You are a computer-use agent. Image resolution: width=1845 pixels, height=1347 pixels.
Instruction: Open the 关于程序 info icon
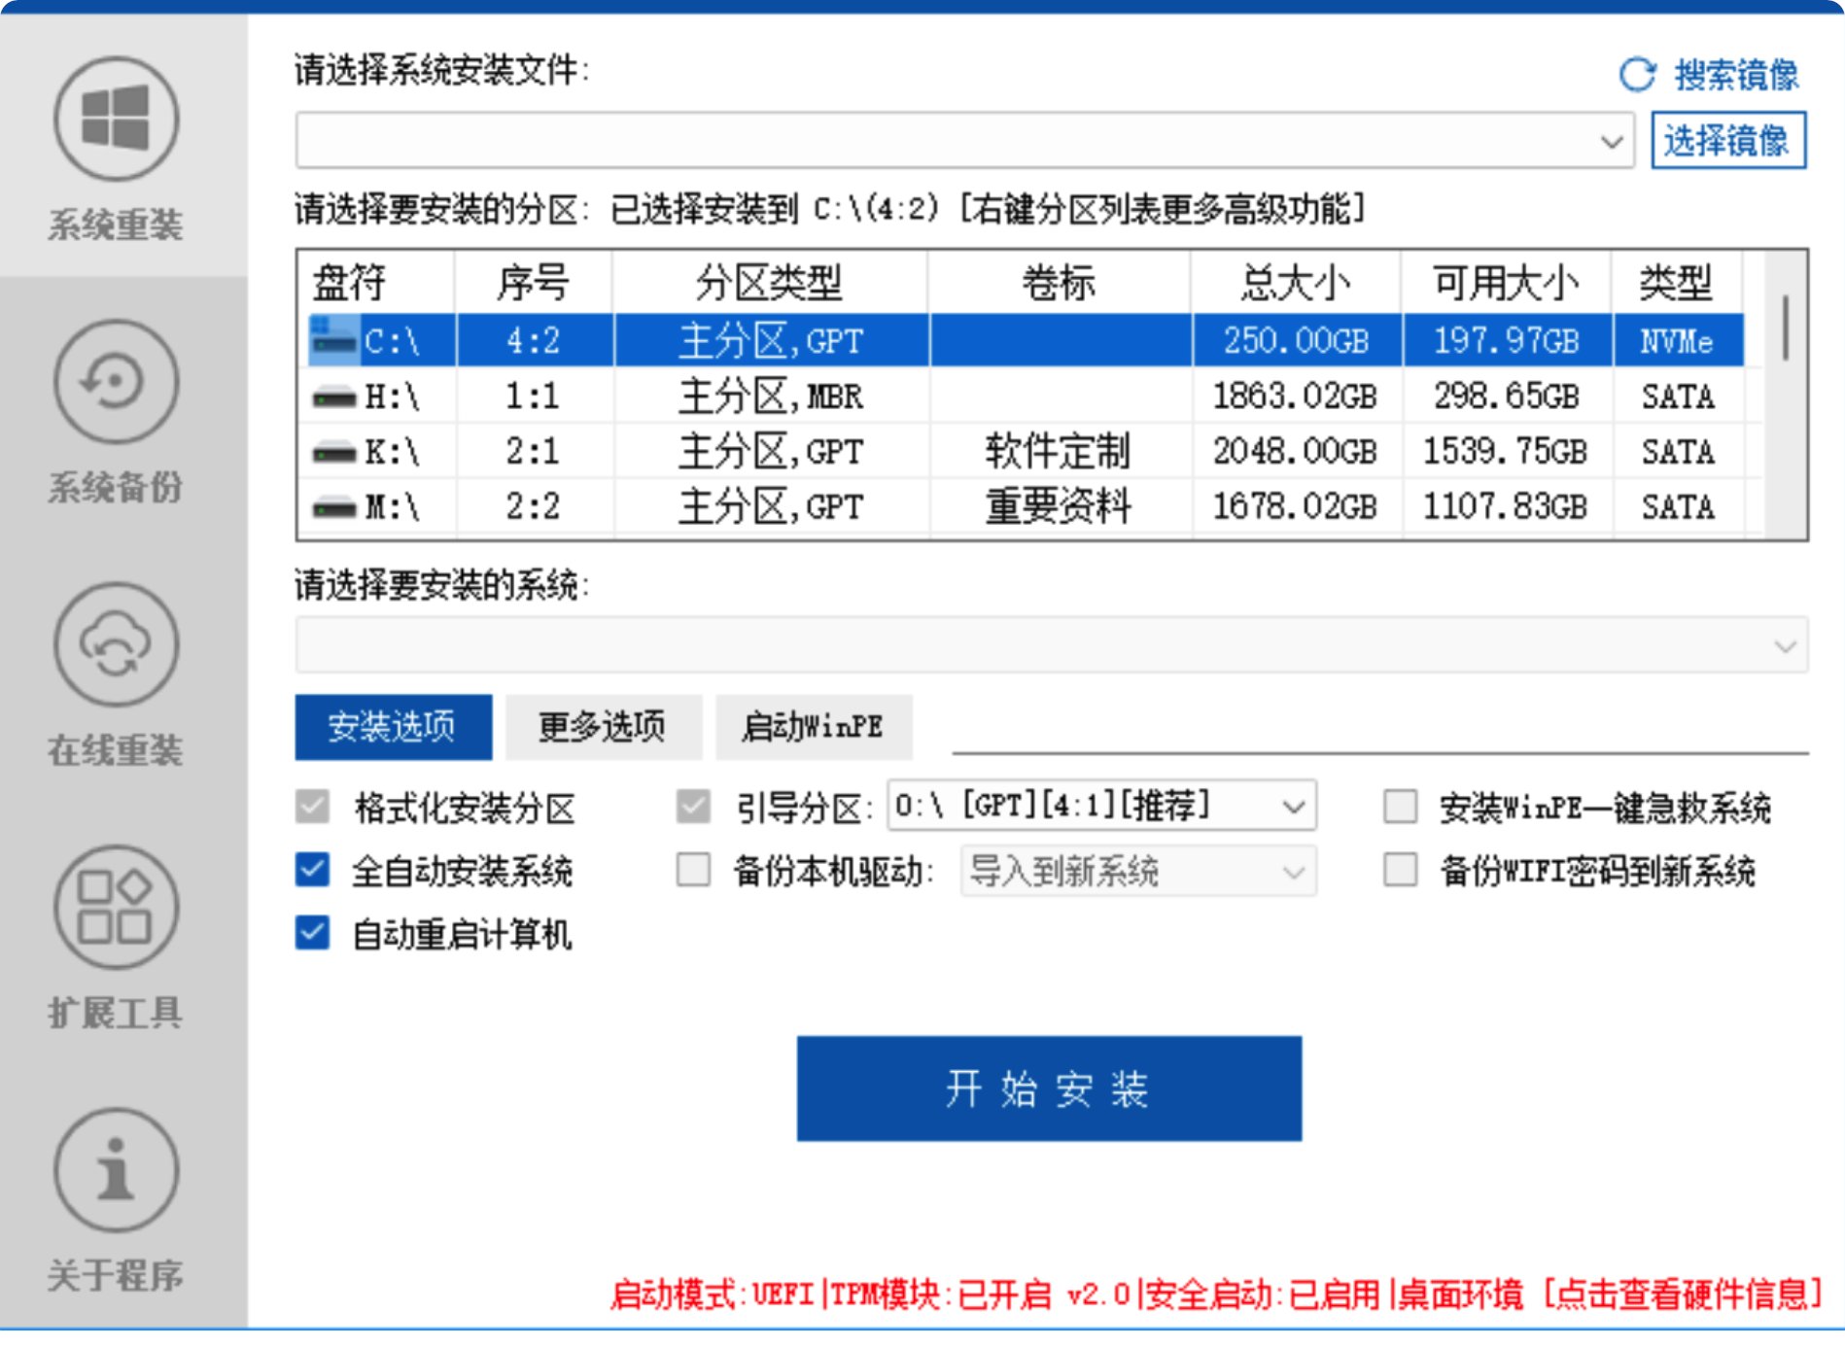point(116,1170)
